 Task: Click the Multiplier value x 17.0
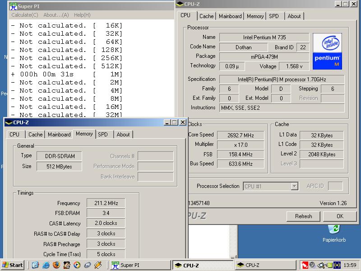241,145
